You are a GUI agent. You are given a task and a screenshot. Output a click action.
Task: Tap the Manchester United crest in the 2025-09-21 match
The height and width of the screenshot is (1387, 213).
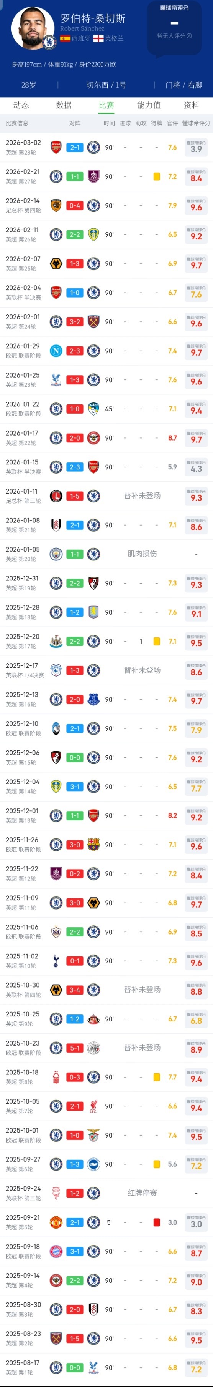click(56, 1223)
